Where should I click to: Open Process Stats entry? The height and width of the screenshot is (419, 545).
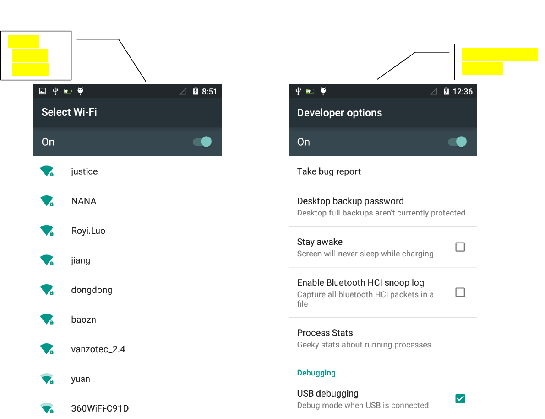click(382, 338)
